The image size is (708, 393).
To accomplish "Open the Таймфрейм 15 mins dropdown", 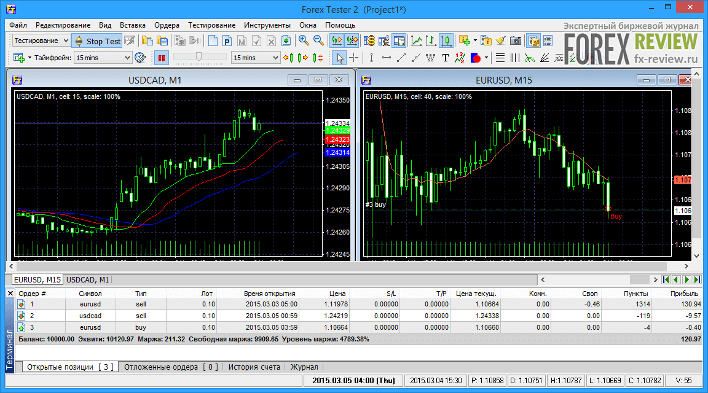I will [103, 58].
